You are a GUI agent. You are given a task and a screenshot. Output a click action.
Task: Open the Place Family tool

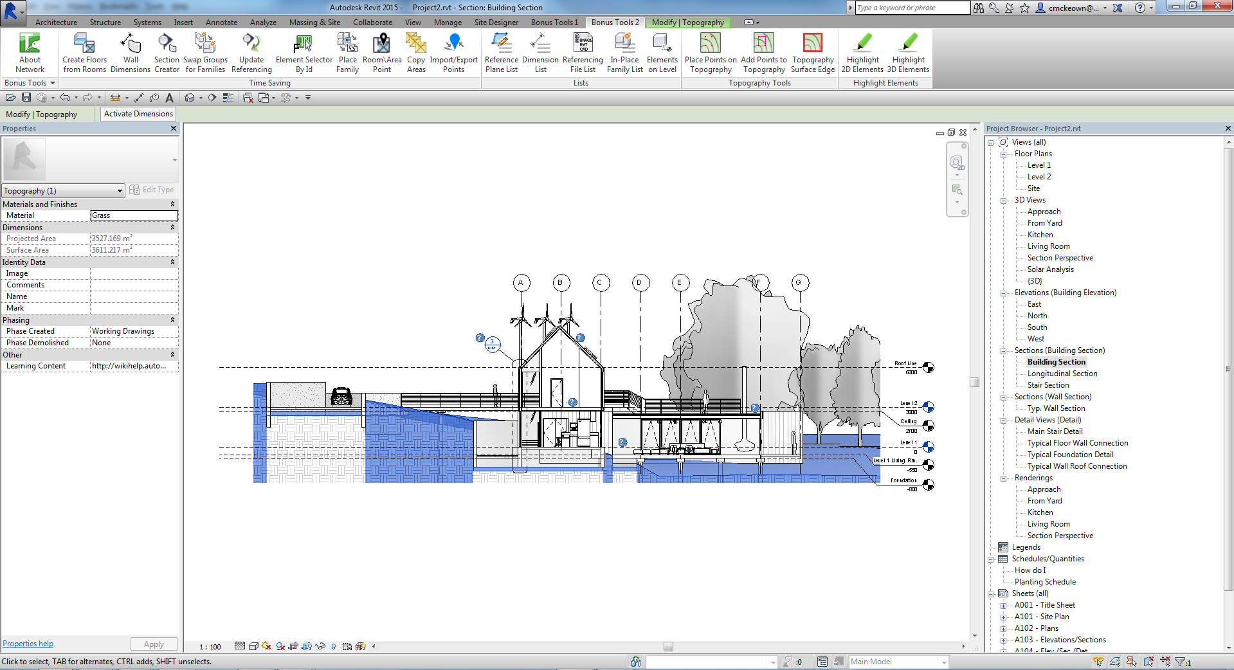(347, 51)
